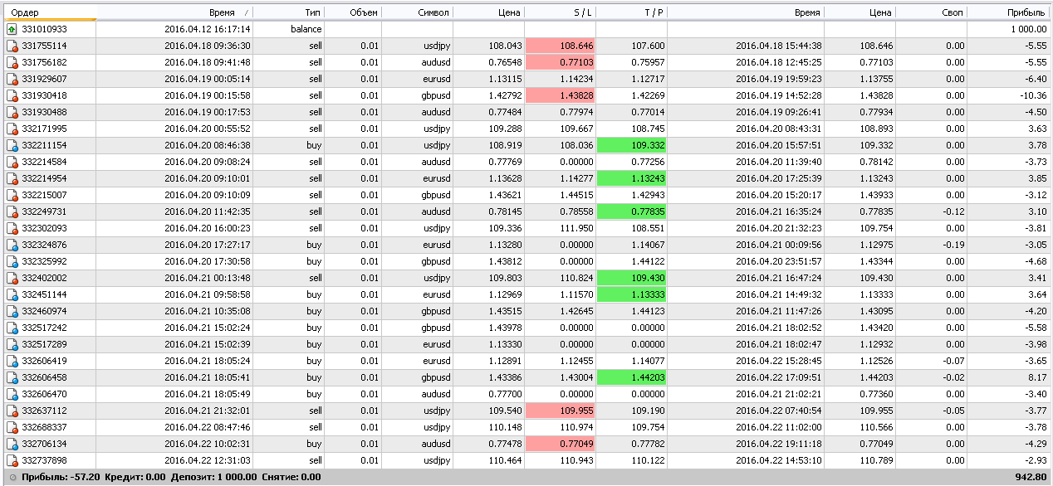Click the buy order icon next to 332324876
The width and height of the screenshot is (1053, 486).
point(12,245)
